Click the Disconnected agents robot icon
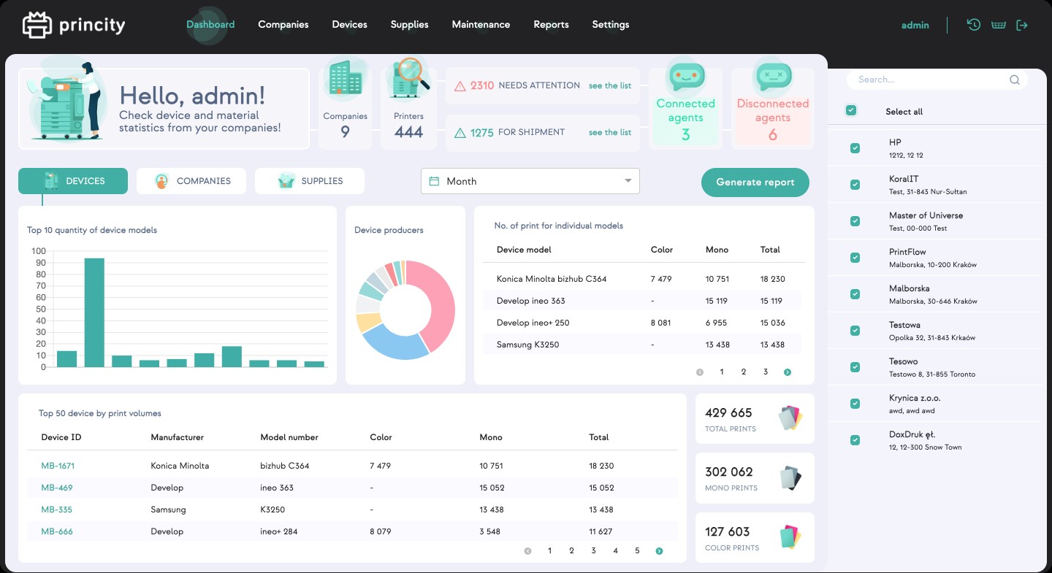 coord(773,75)
